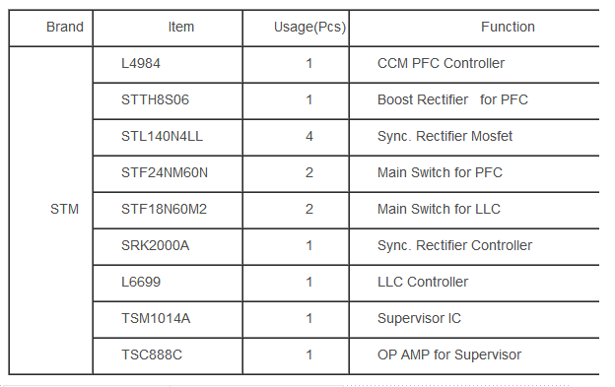Select the STL140N4LL item cell

click(x=168, y=138)
